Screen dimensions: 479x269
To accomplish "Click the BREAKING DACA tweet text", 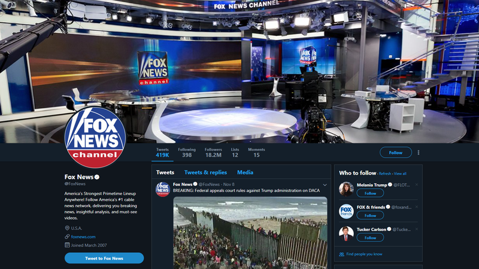I will coord(246,190).
